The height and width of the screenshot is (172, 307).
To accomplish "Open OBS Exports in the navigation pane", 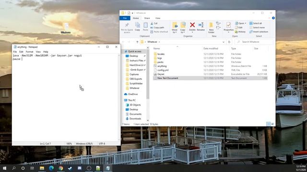I will pyautogui.click(x=135, y=79).
